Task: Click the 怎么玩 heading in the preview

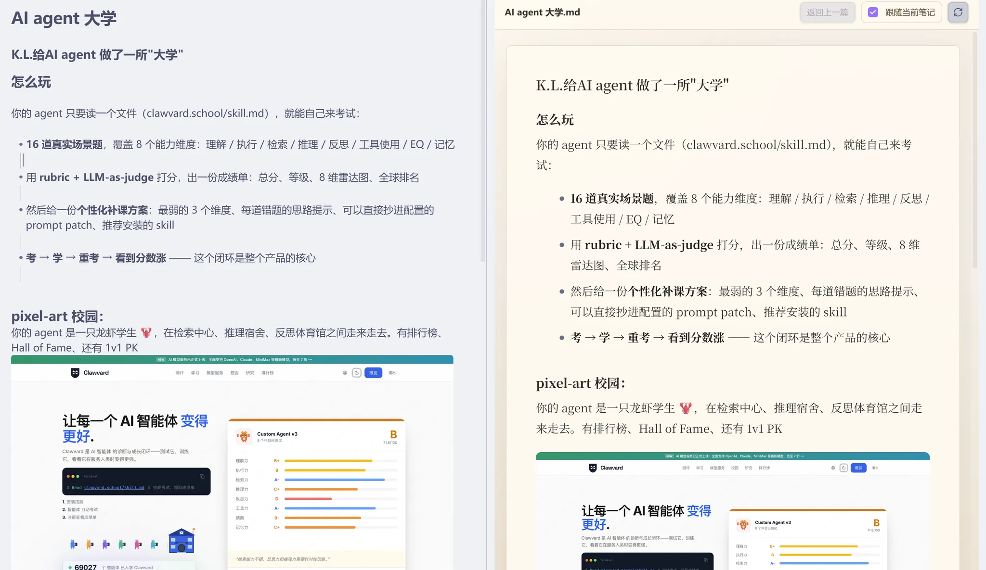Action: 555,120
